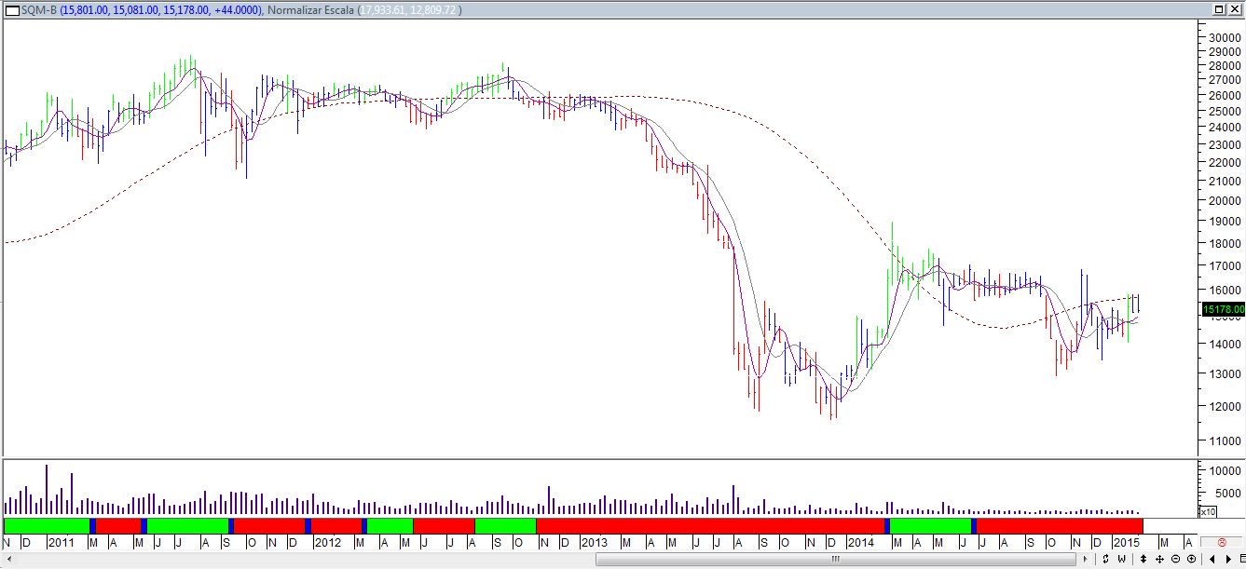Click the 30000 price axis label

coord(1225,36)
